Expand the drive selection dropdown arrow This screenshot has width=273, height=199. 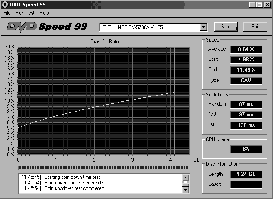pyautogui.click(x=204, y=27)
